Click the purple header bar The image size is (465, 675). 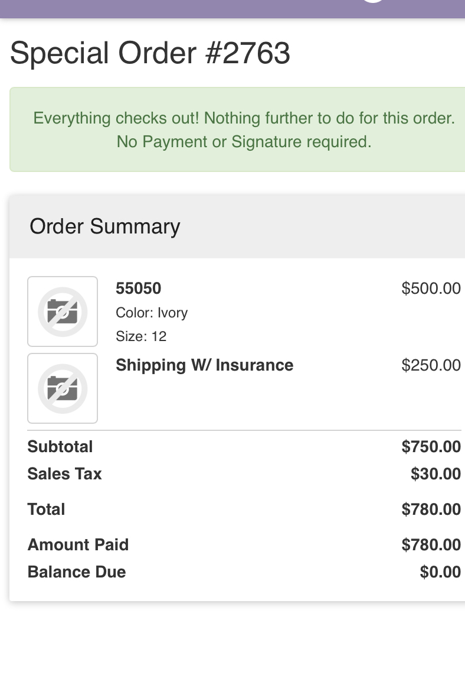click(x=232, y=9)
